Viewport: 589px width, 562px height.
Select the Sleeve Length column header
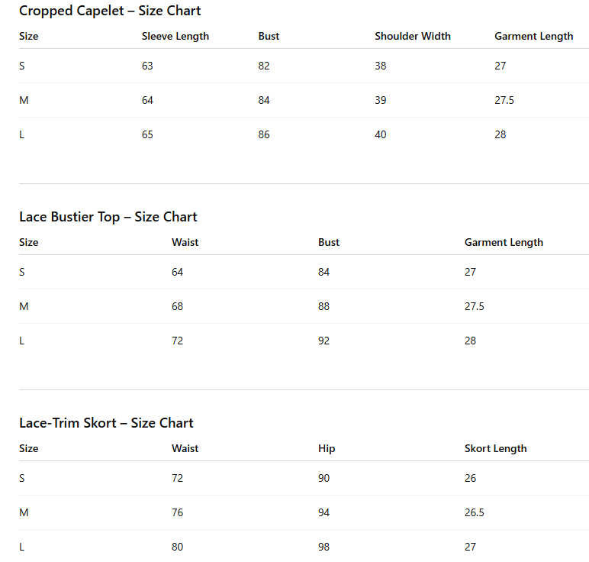pos(175,37)
